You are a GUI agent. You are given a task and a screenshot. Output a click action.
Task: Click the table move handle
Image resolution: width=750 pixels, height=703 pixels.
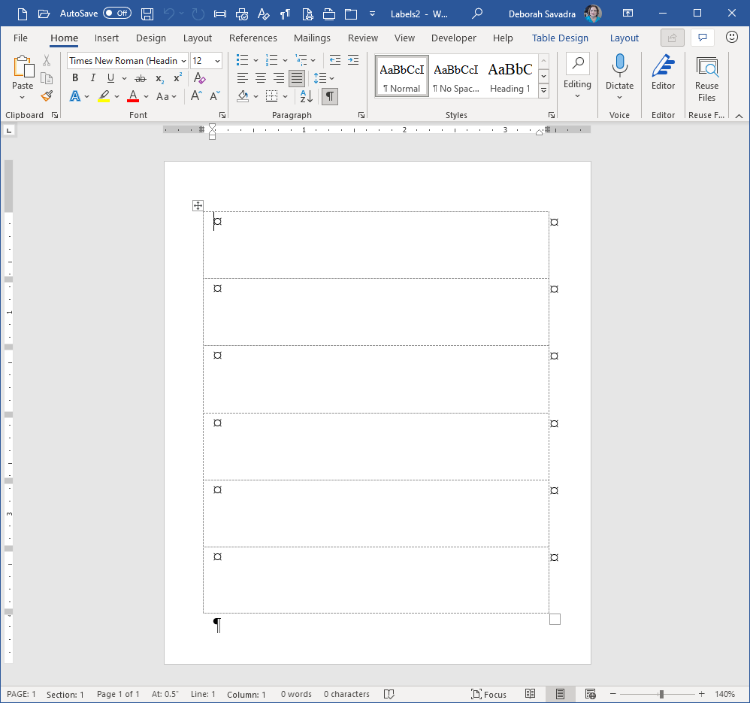(198, 206)
